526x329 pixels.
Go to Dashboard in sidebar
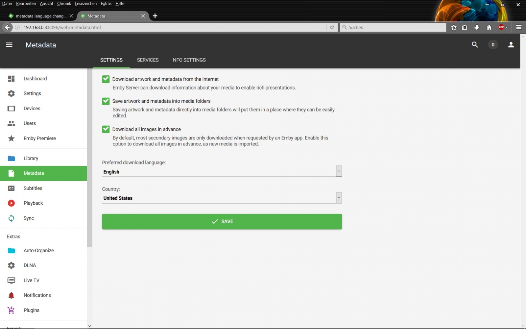[x=35, y=79]
